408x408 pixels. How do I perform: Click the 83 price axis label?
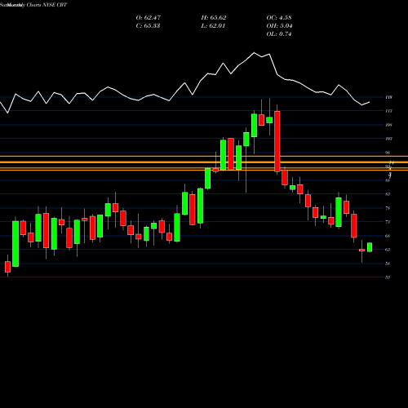(x=388, y=194)
